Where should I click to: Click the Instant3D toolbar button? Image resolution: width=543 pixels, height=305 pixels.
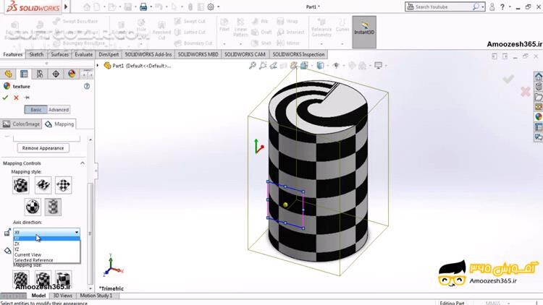[x=364, y=31]
